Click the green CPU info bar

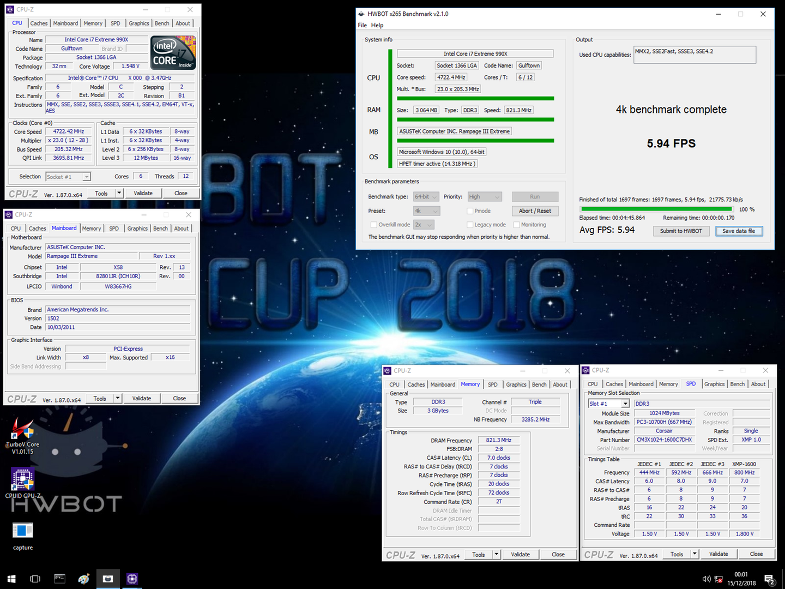(475, 99)
